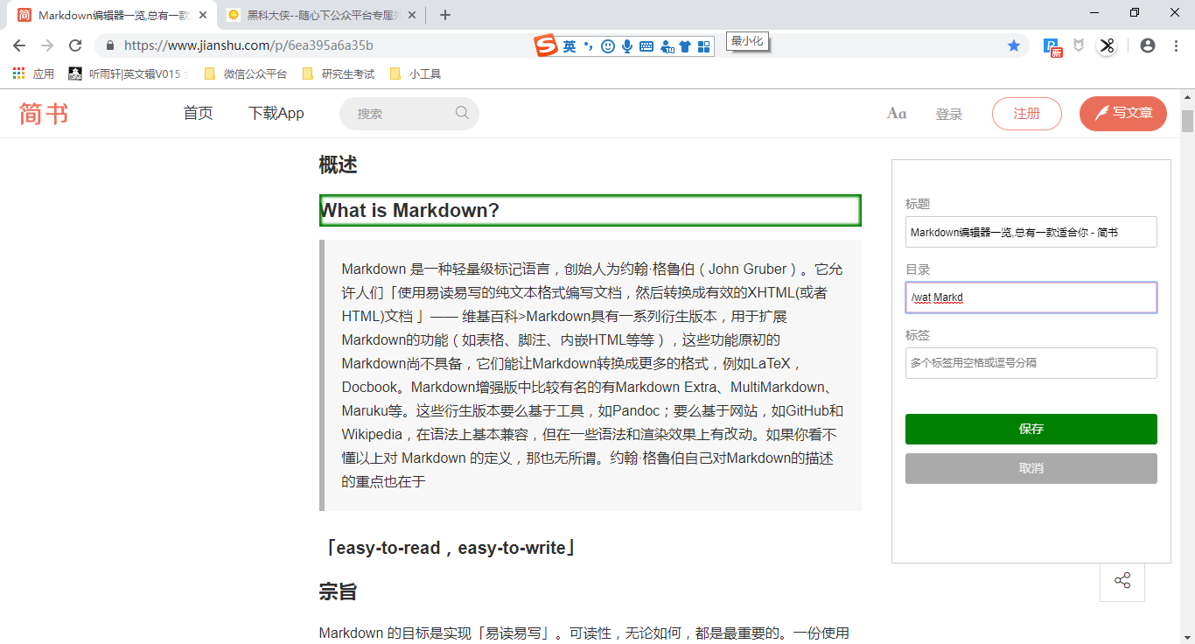Open Sogou voice input with the microphone icon
Screen dimensions: 1195x644
pos(627,45)
